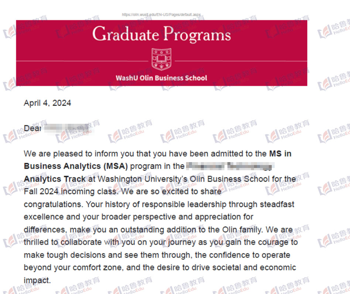This screenshot has width=350, height=294.
Task: Click the blurred track name in first paragraph
Action: click(229, 166)
